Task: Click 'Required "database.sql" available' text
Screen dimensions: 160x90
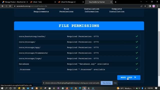Action: 88,64
